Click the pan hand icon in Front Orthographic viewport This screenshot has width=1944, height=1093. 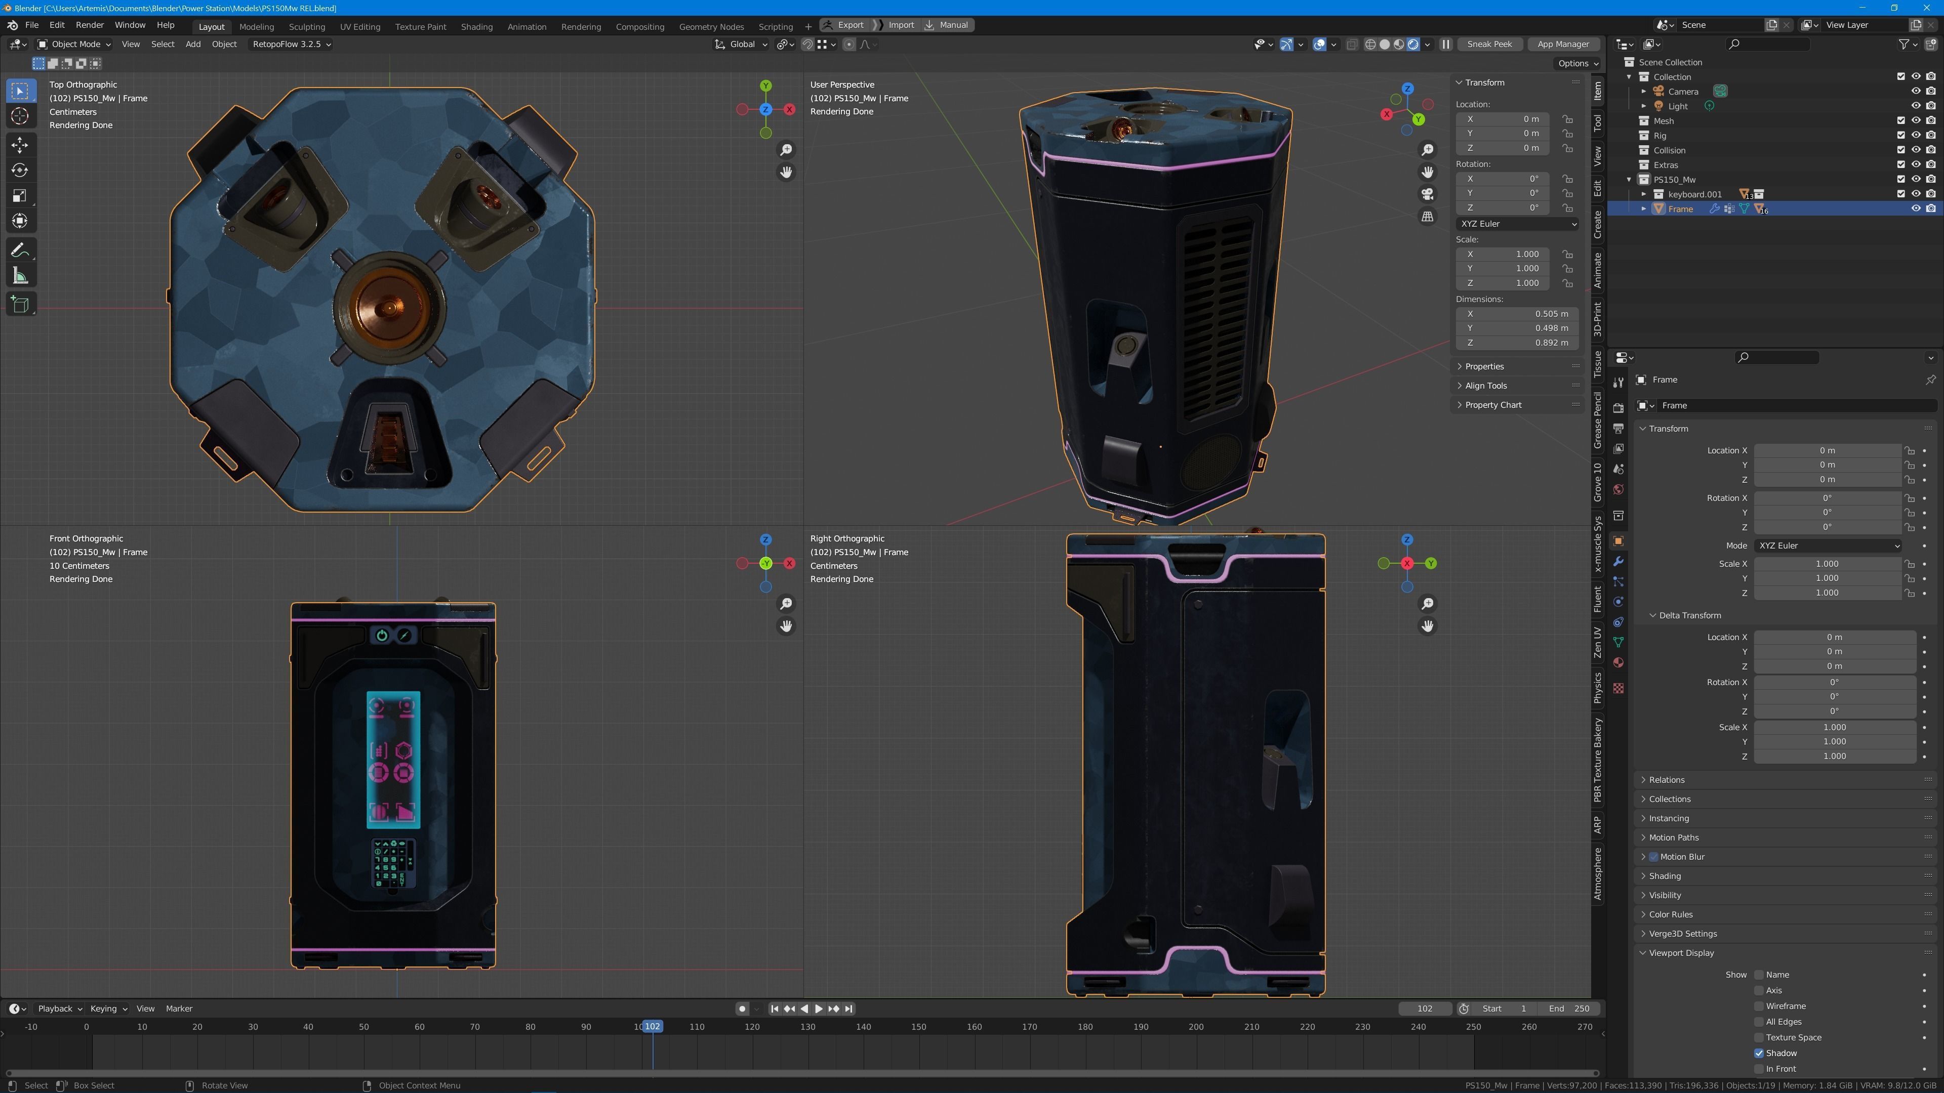tap(786, 626)
